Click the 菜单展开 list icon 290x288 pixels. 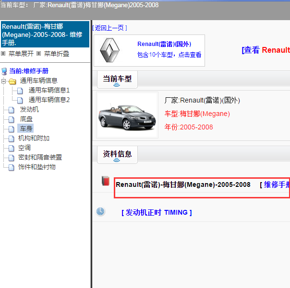click(3, 54)
